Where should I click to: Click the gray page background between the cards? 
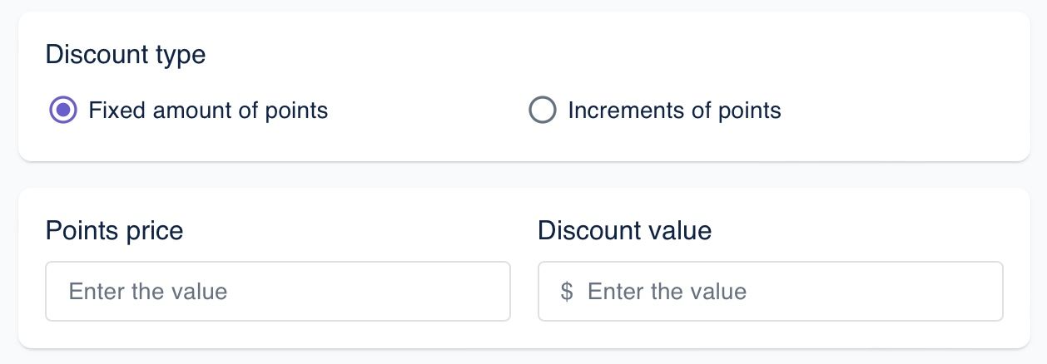pos(523,175)
